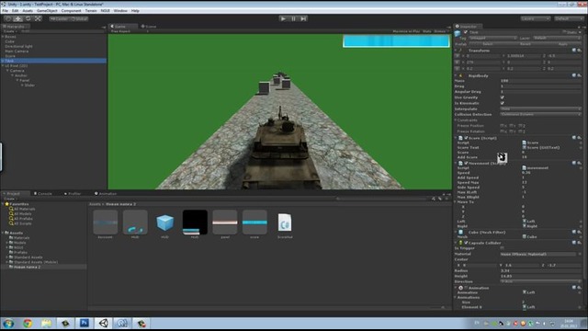Toggle the Center pivot mode button

click(59, 18)
